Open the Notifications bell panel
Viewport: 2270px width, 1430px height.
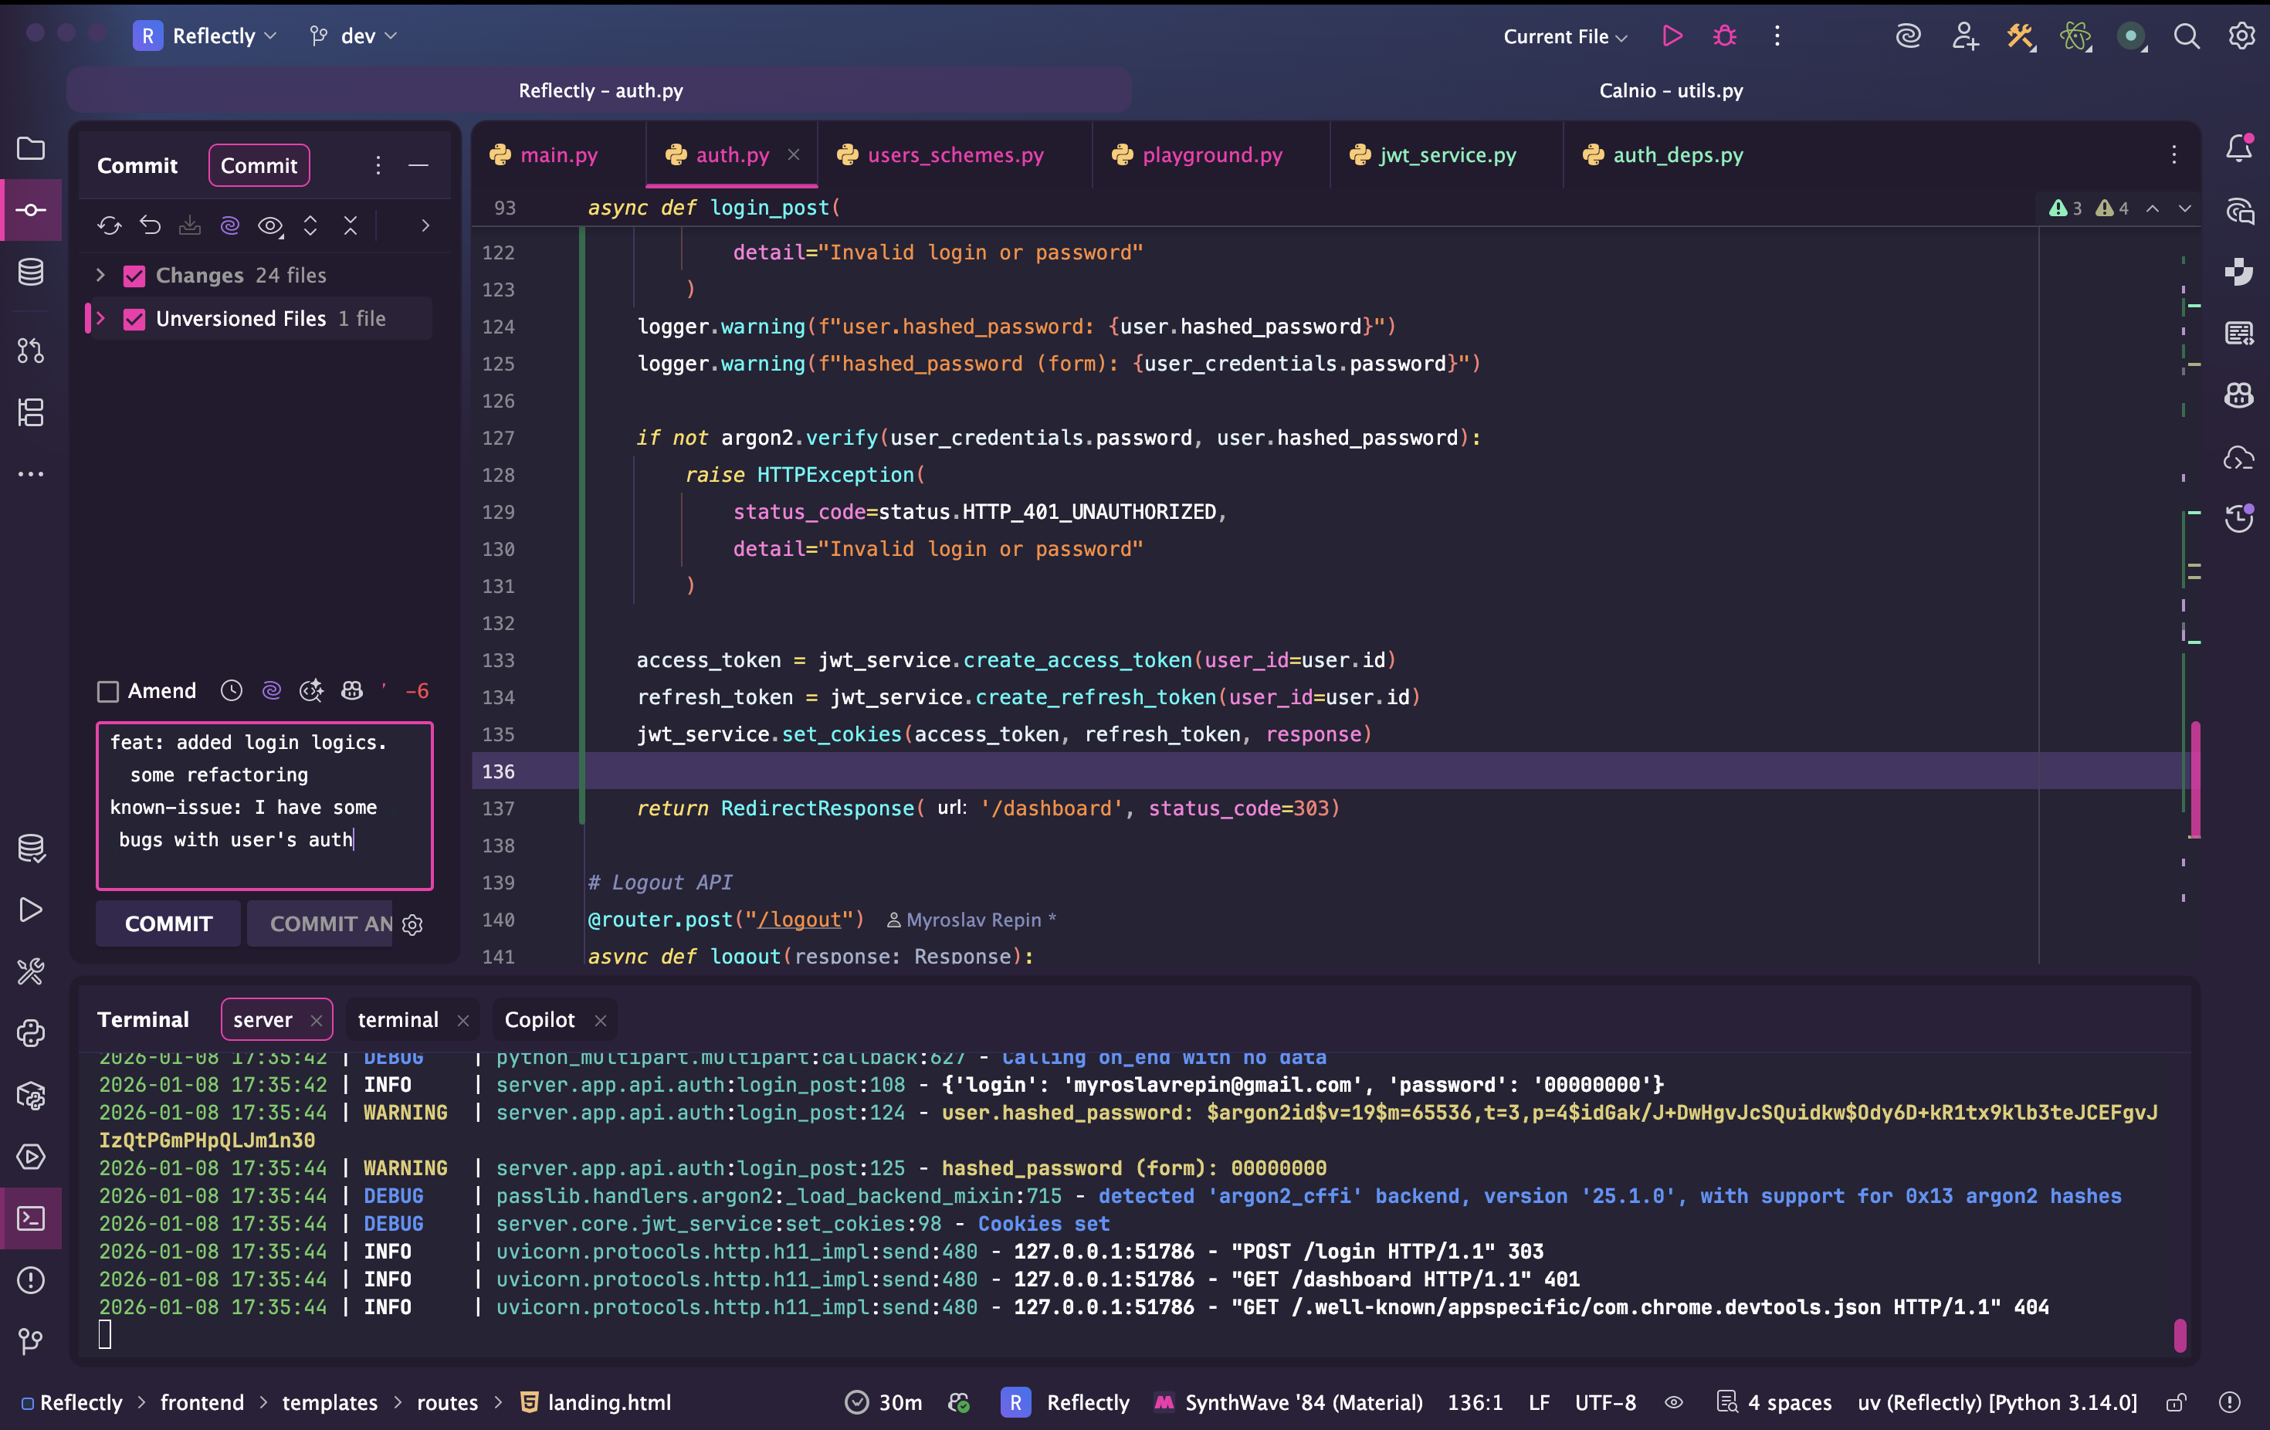2239,148
